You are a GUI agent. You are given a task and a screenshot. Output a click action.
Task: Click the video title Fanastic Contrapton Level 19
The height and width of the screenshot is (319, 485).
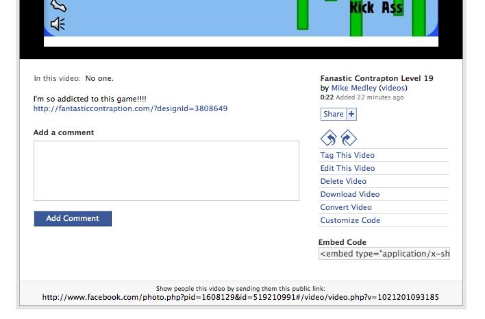click(x=377, y=78)
